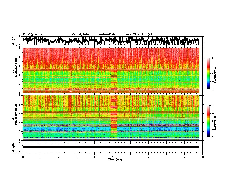Click the "ch.3(V)" axis label

[x=14, y=148]
